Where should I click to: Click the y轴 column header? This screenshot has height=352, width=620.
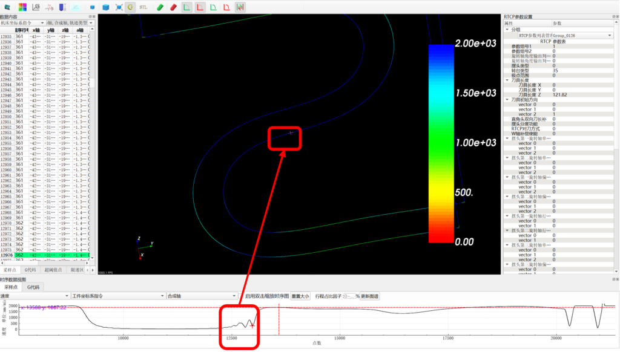point(51,30)
